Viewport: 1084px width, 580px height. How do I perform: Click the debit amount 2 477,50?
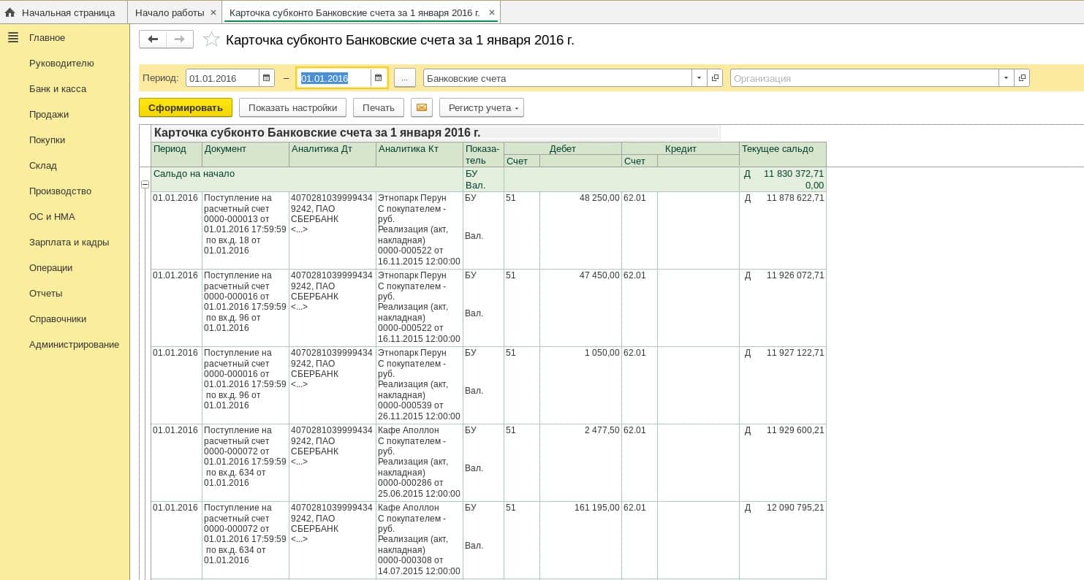point(602,430)
